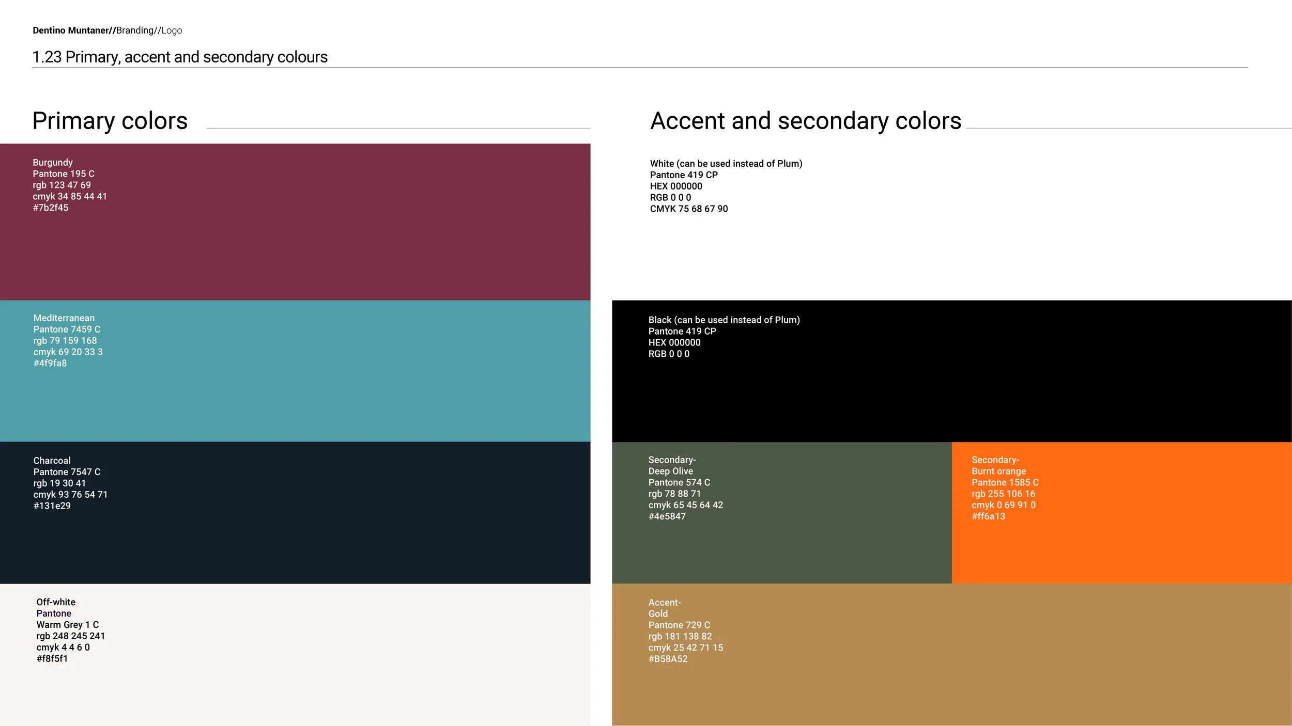Click the Burgundy color swatch
This screenshot has height=726, width=1292.
(x=295, y=222)
